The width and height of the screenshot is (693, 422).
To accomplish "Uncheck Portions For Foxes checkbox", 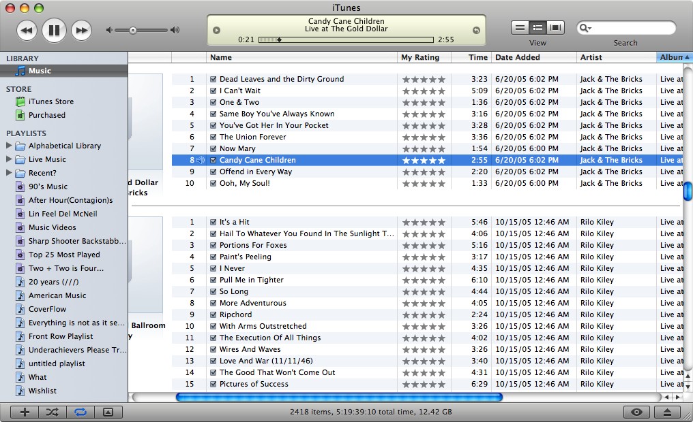I will click(x=213, y=245).
